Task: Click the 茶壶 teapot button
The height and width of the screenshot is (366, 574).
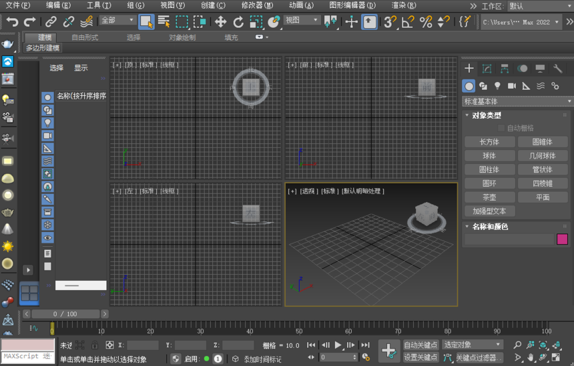Action: [489, 197]
